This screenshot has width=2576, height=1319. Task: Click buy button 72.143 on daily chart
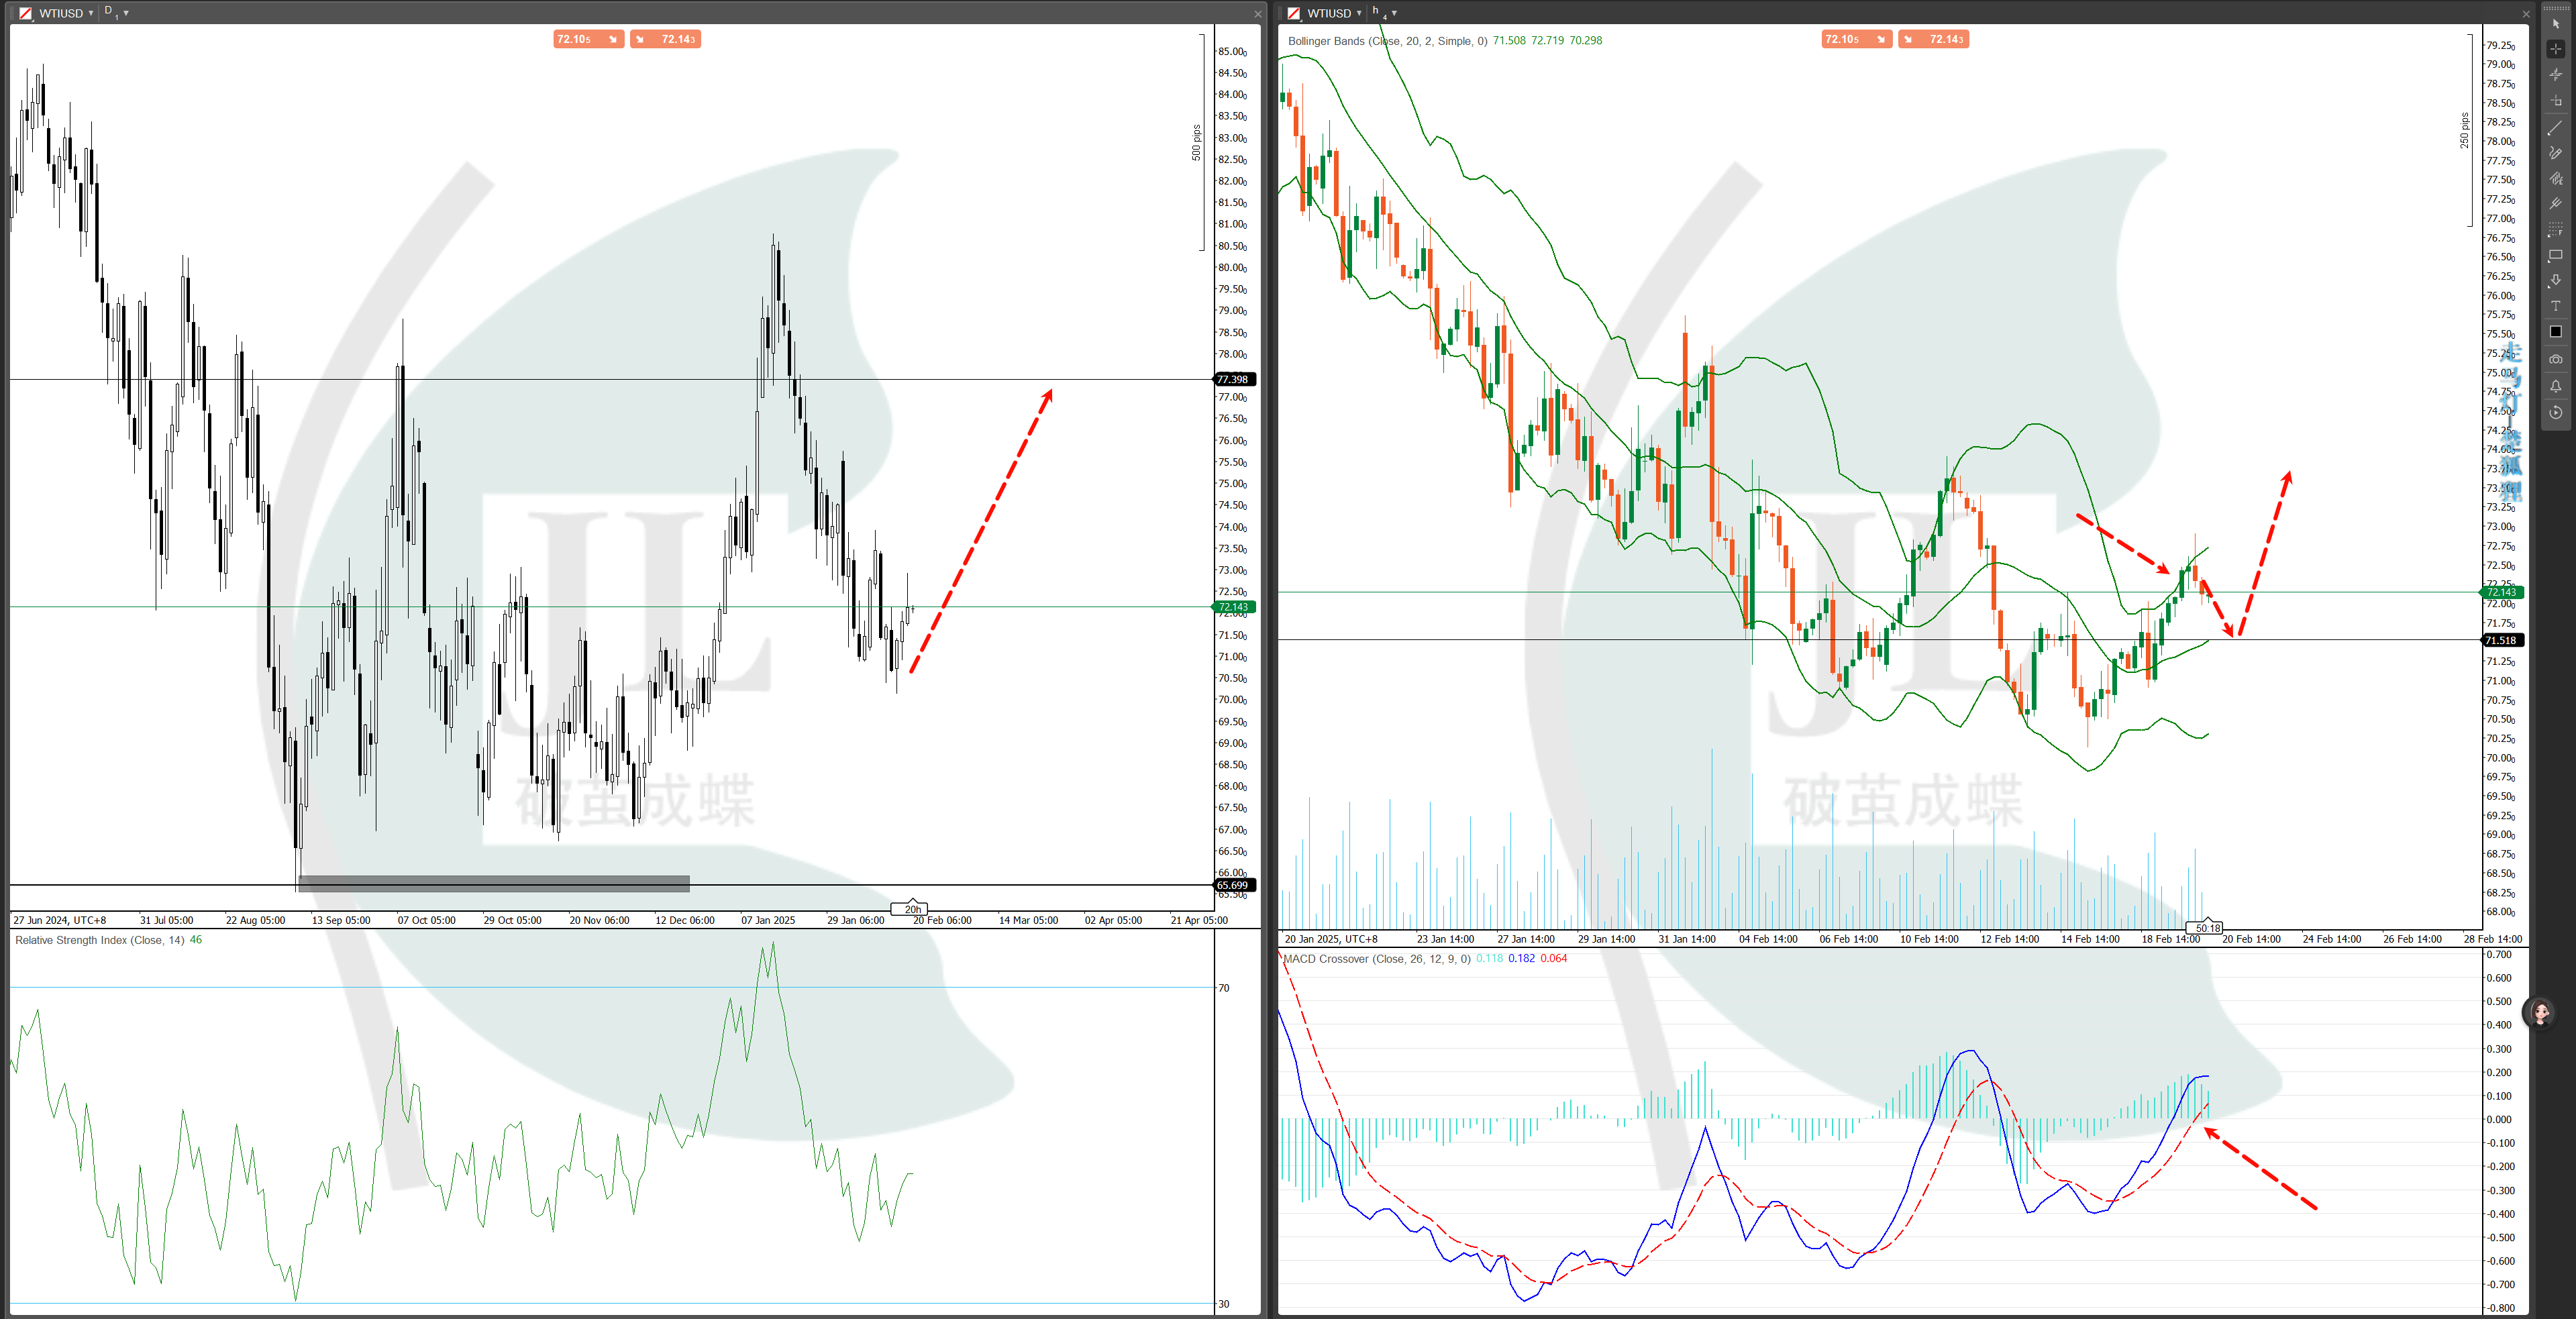pyautogui.click(x=665, y=39)
